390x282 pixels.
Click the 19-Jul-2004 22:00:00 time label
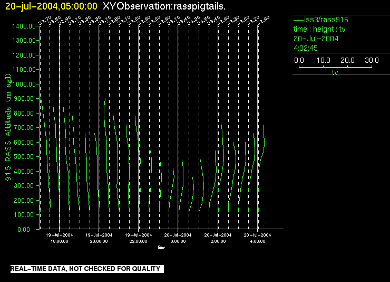138,238
